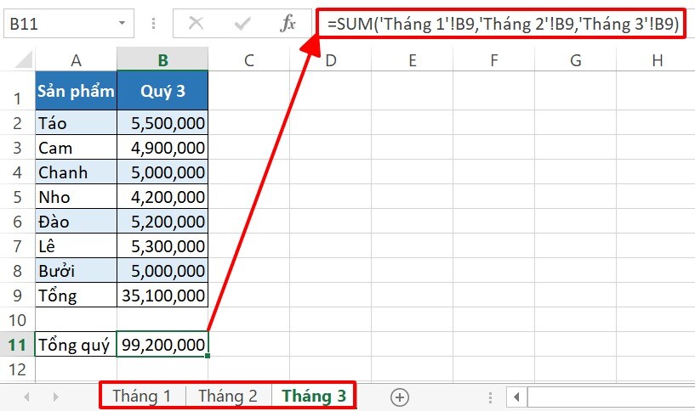The height and width of the screenshot is (411, 695).
Task: Select column C header
Action: click(249, 59)
